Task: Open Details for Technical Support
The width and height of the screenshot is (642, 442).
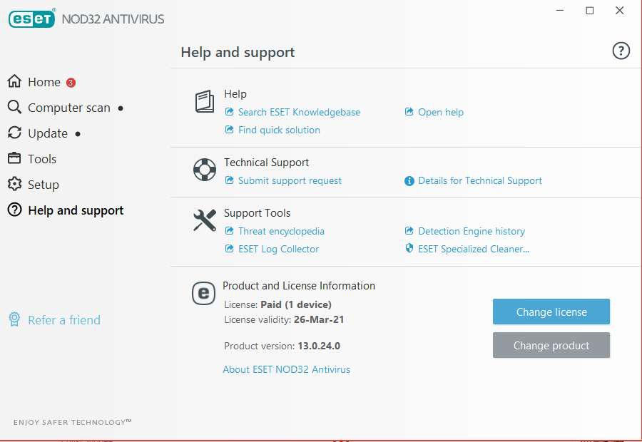Action: pyautogui.click(x=480, y=181)
